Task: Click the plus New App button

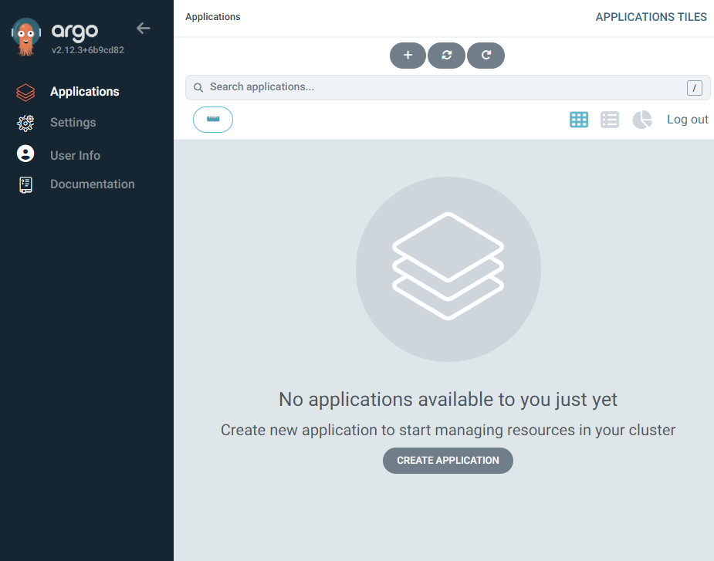Action: coord(408,55)
